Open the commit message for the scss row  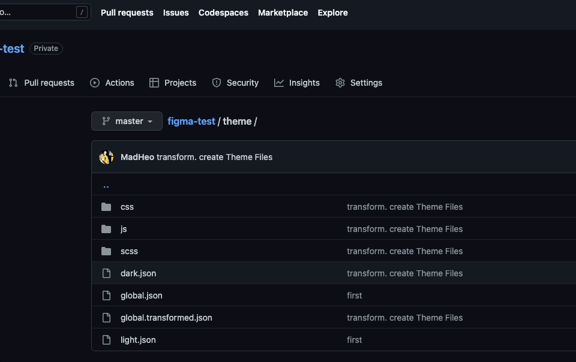click(x=405, y=251)
